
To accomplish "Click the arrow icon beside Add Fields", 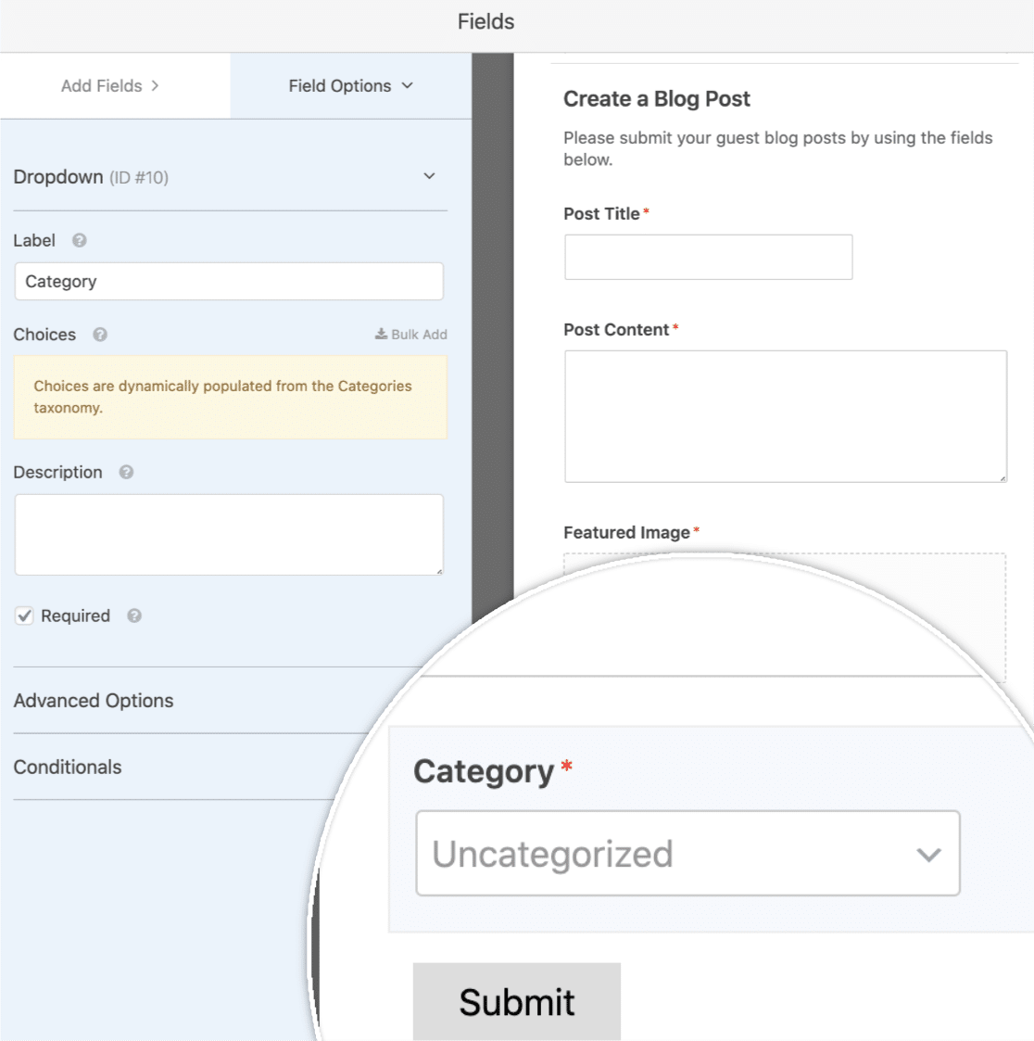I will pyautogui.click(x=155, y=85).
